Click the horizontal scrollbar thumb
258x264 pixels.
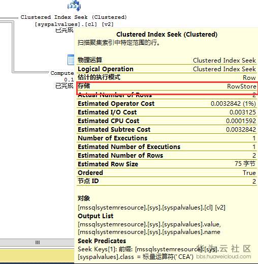pyautogui.click(x=37, y=242)
